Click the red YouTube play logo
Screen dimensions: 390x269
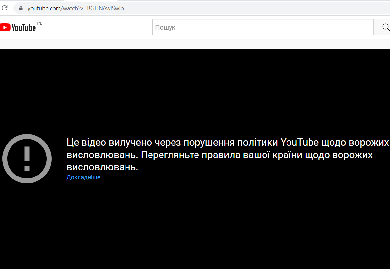coord(5,27)
